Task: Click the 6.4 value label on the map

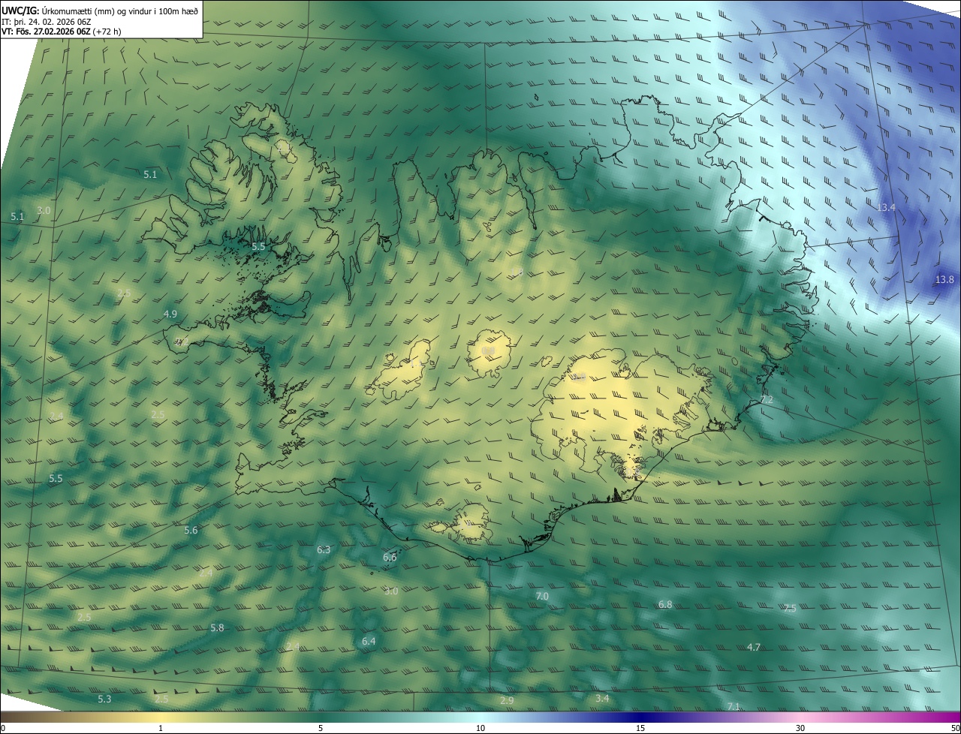Action: pyautogui.click(x=369, y=642)
